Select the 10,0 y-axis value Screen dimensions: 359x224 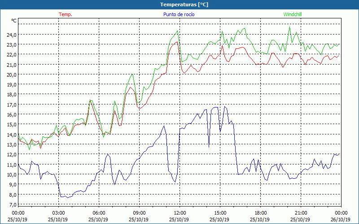click(x=12, y=175)
